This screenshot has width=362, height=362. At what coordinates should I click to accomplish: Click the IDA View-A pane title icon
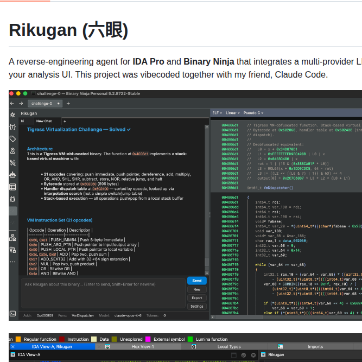click(x=13, y=354)
